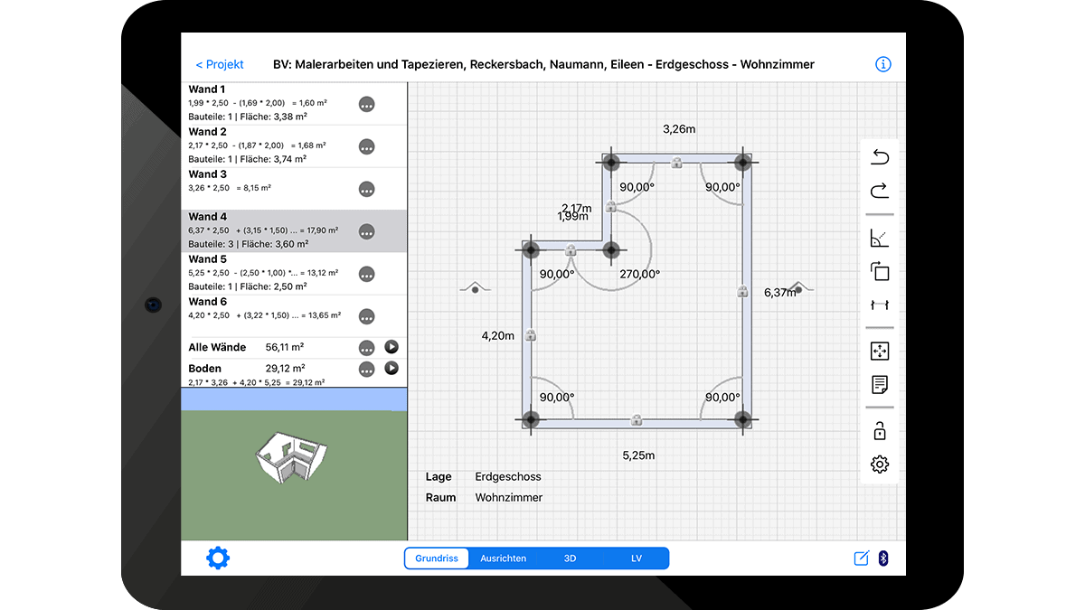Undo the last action
This screenshot has height=610, width=1085.
(880, 157)
